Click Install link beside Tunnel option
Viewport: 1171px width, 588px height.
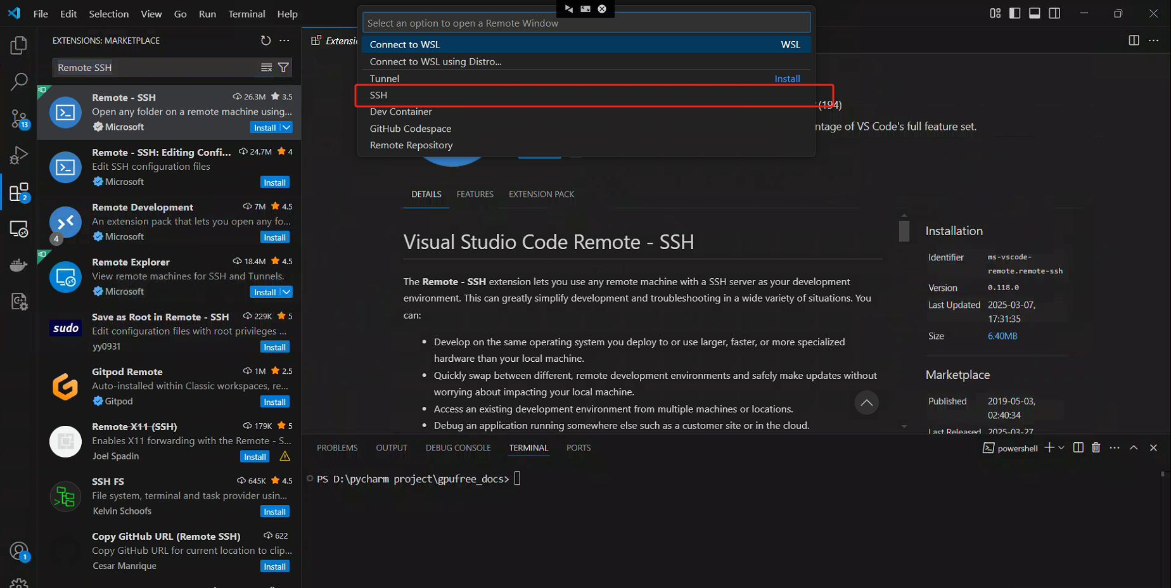tap(787, 79)
